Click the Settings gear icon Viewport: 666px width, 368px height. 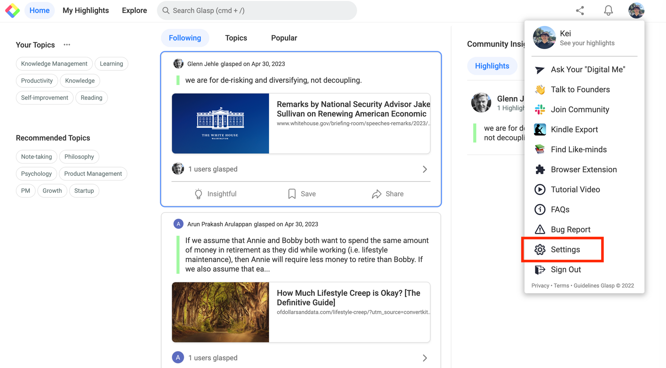[540, 249]
